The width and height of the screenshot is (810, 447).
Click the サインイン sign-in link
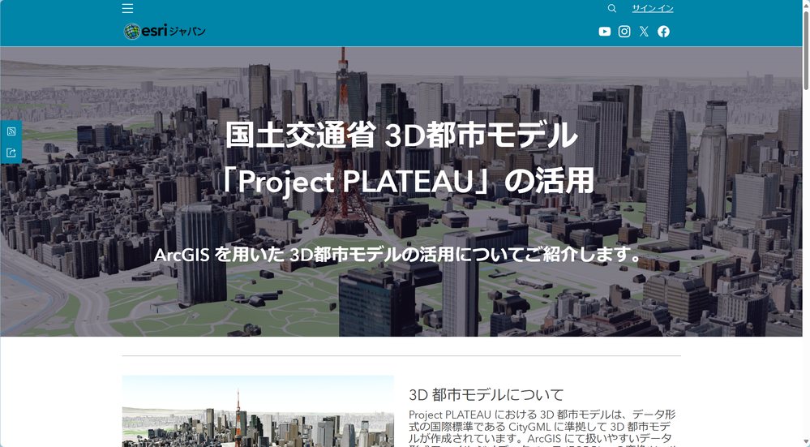(653, 8)
